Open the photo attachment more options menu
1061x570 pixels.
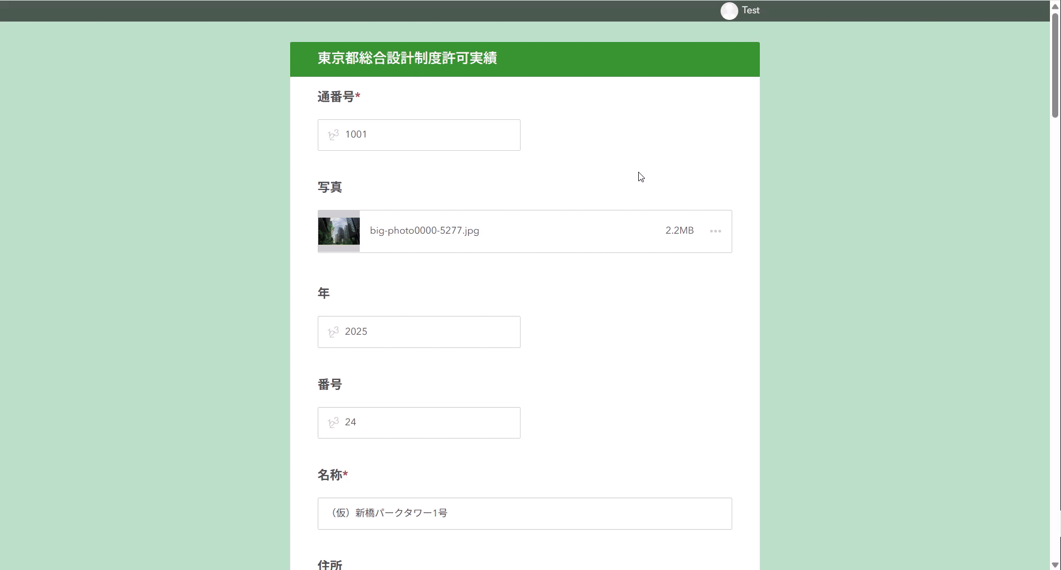[x=716, y=231]
